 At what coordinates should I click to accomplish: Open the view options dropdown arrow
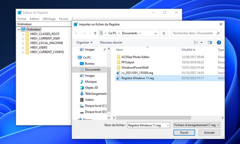(201, 42)
